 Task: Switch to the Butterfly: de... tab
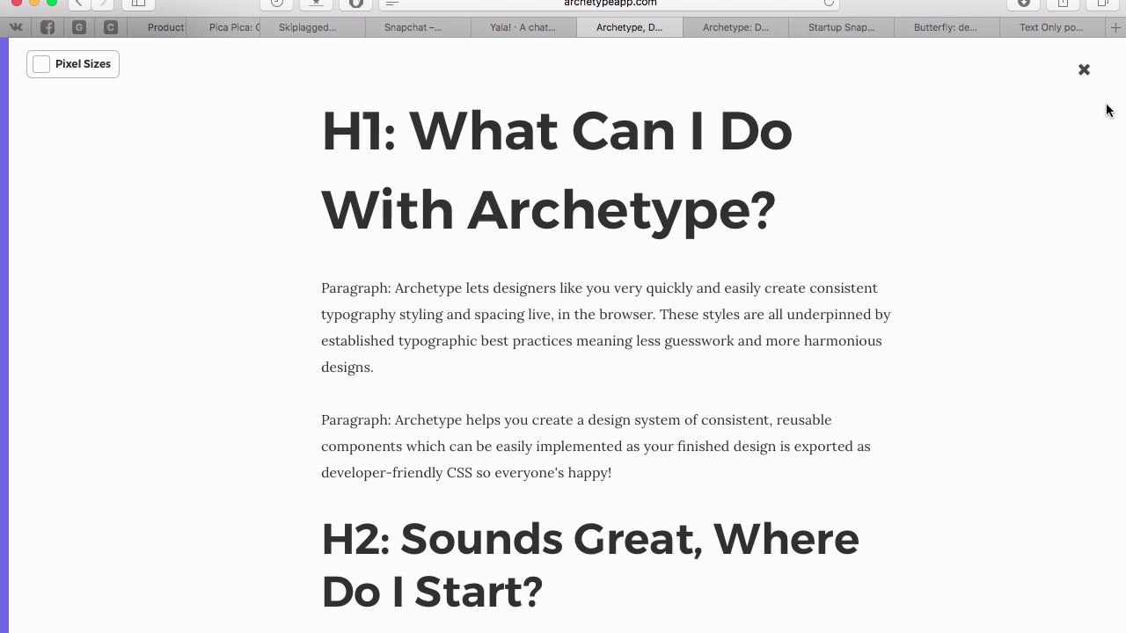click(945, 27)
